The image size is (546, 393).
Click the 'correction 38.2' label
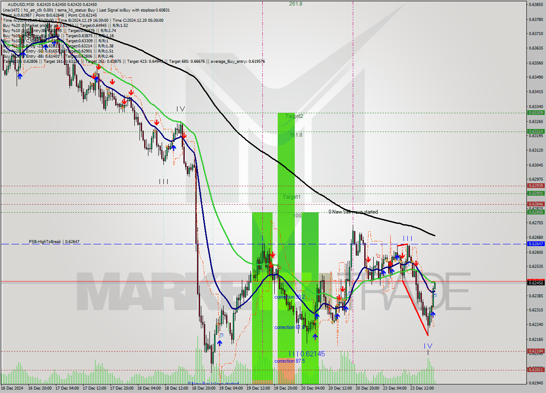(290, 297)
